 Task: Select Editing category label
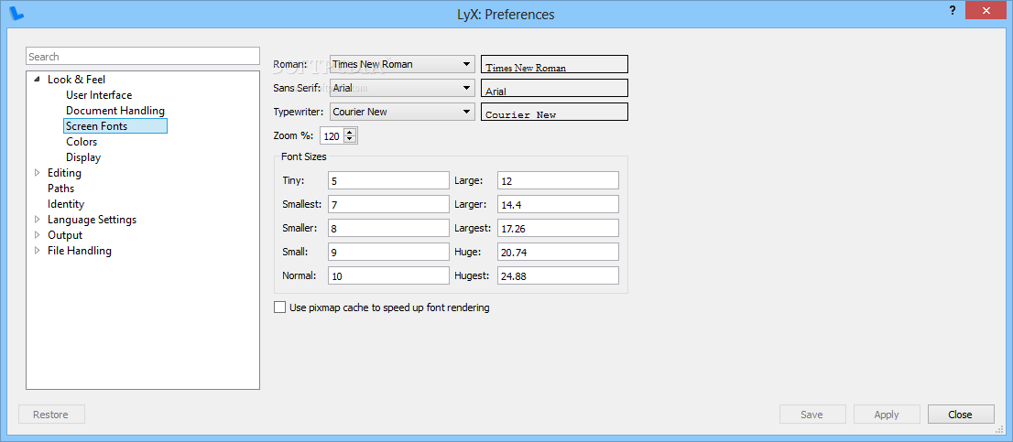point(65,173)
